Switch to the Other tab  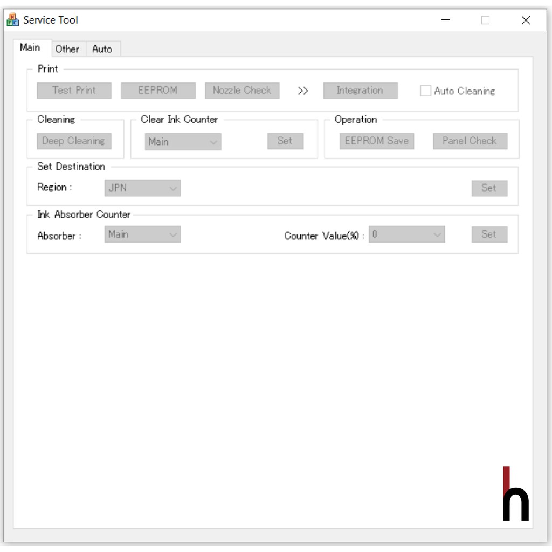click(67, 49)
